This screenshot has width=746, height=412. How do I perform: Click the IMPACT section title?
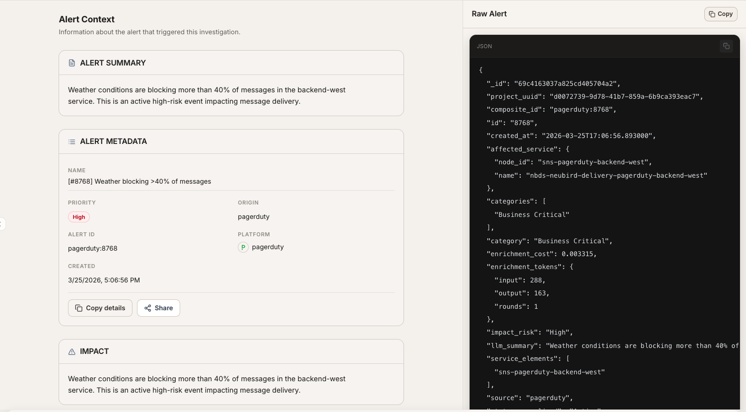(94, 351)
